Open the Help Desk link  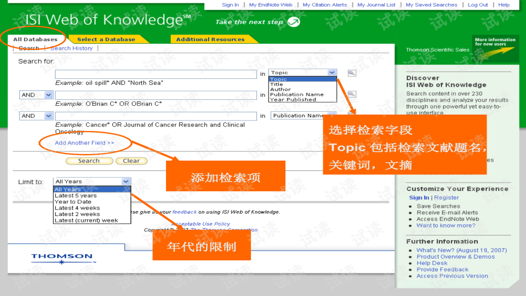point(432,263)
